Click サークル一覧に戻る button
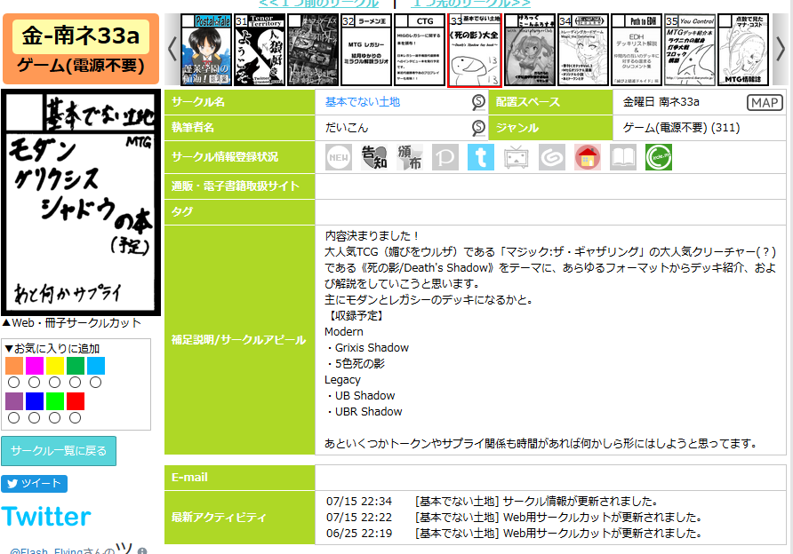 point(59,450)
